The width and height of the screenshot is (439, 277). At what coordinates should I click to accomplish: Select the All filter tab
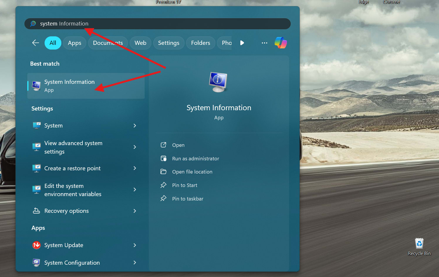click(x=53, y=43)
